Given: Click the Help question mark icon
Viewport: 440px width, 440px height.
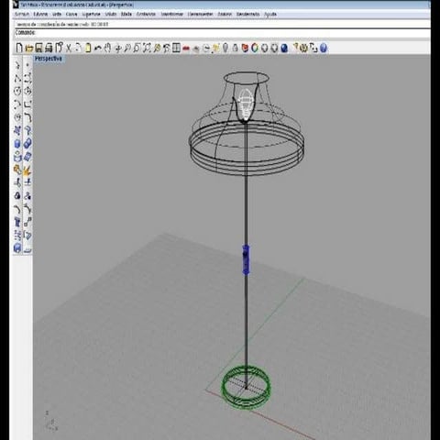Looking at the screenshot, I should point(324,48).
